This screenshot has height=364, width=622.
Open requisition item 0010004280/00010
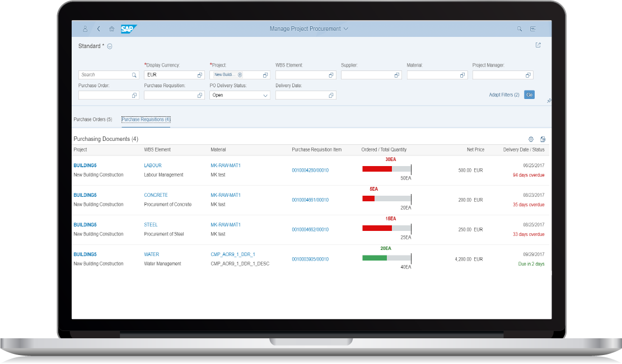(x=310, y=171)
